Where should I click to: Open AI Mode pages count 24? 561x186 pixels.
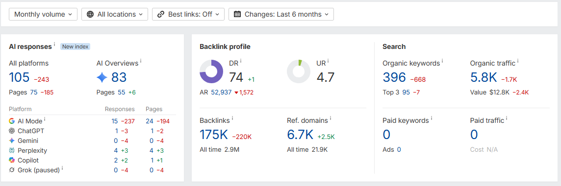pos(150,121)
